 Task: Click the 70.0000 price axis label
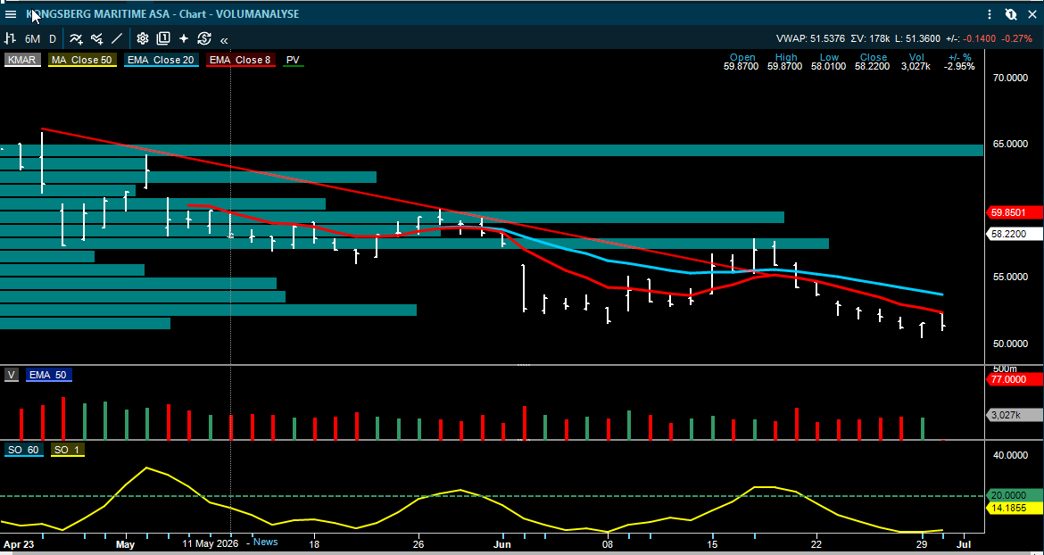coord(1009,78)
